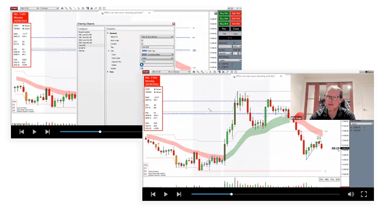Skip backward in the back video player
The width and height of the screenshot is (379, 211).
point(22,132)
